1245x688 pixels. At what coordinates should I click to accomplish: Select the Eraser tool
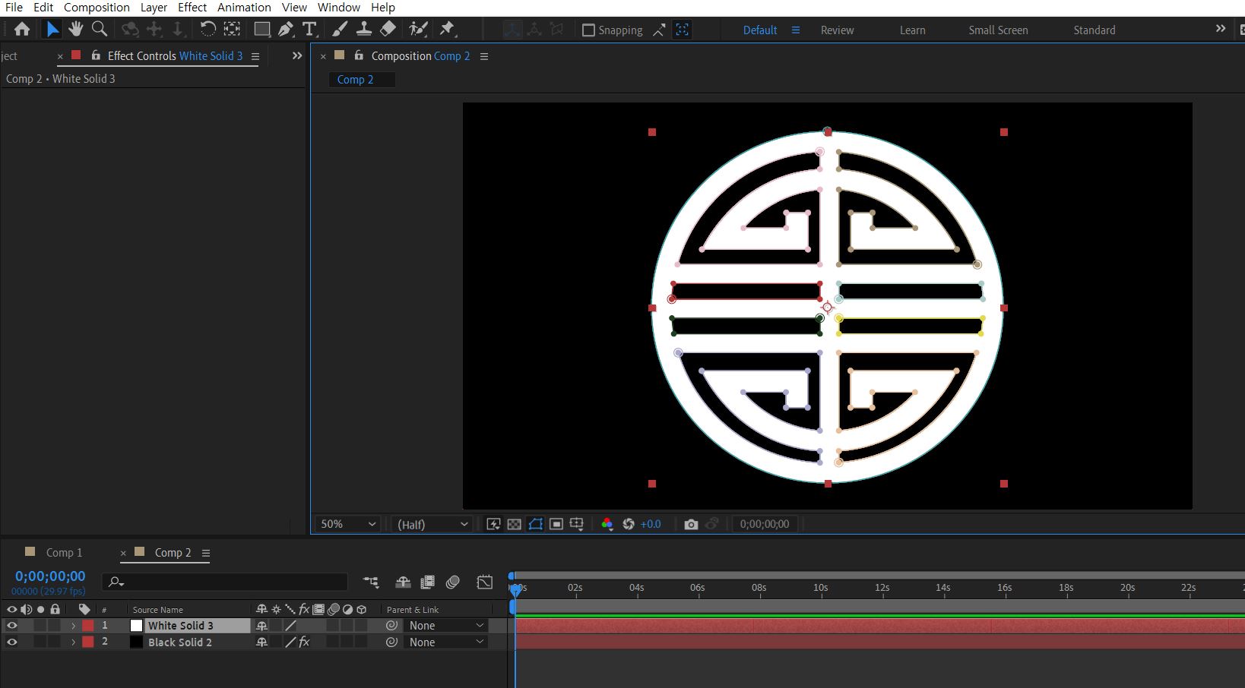pos(388,29)
